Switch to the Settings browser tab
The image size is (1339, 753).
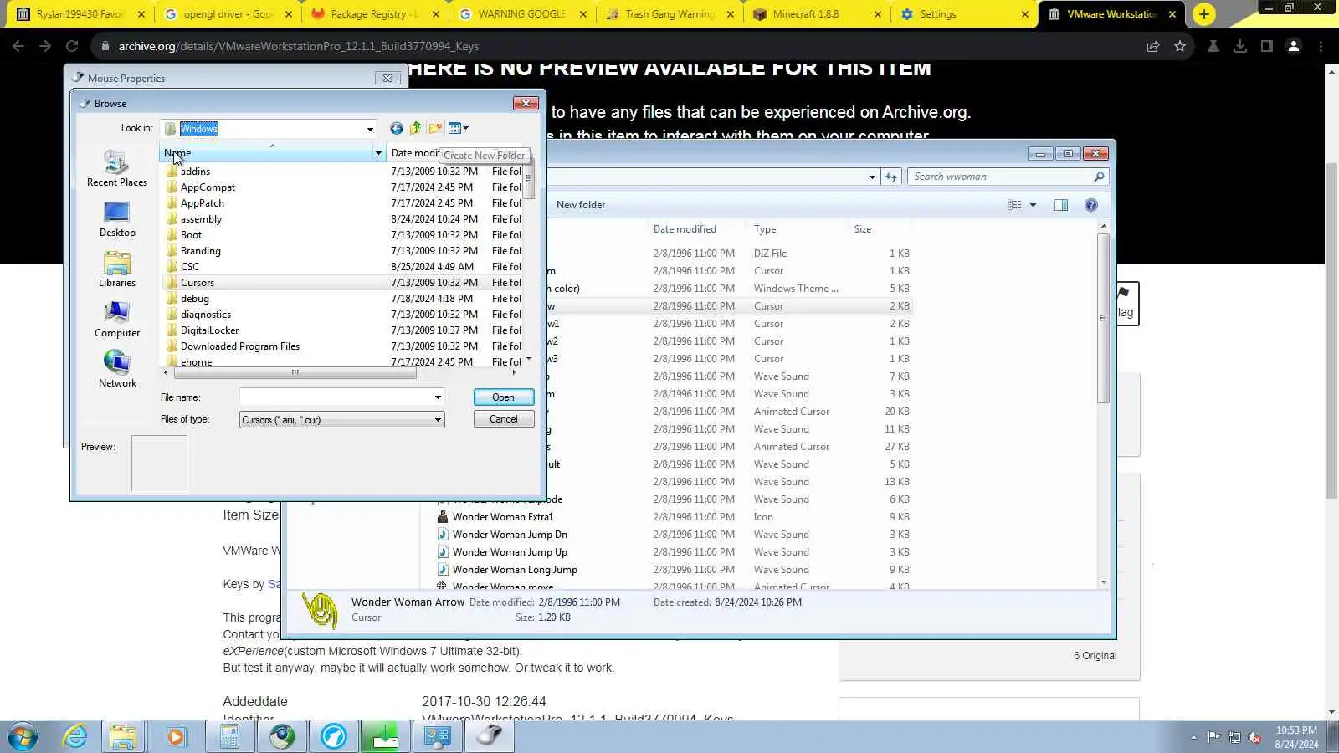[x=965, y=14]
